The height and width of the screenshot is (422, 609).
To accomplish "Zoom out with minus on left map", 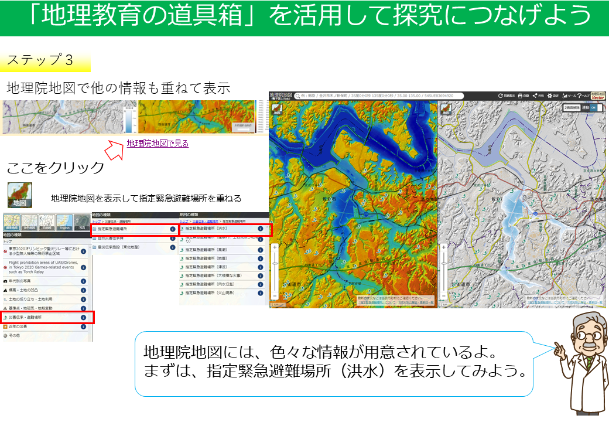I will point(275,296).
